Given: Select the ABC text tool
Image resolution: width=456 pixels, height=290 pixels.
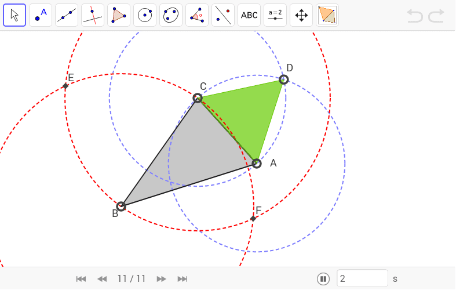Looking at the screenshot, I should click(x=249, y=15).
